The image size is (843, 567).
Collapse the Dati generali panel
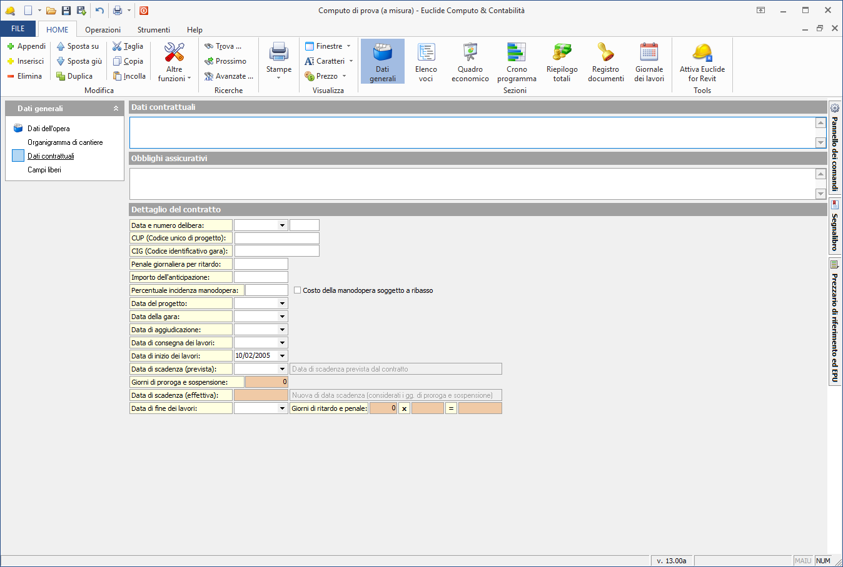[x=116, y=109]
